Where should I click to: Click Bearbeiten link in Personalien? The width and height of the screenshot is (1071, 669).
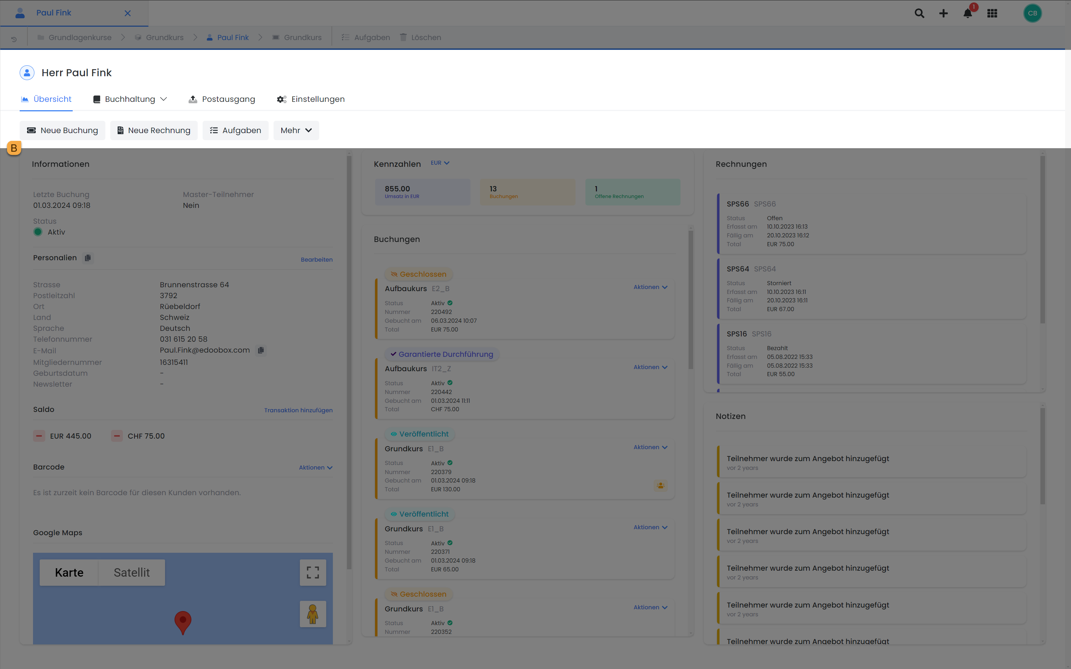316,260
